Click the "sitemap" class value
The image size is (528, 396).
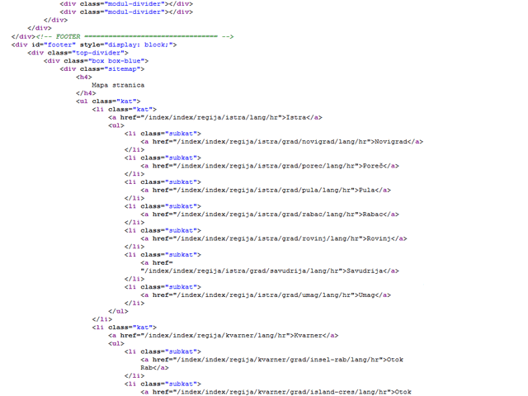tap(131, 68)
